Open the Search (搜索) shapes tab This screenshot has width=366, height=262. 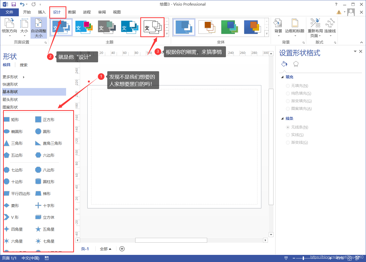[24, 65]
